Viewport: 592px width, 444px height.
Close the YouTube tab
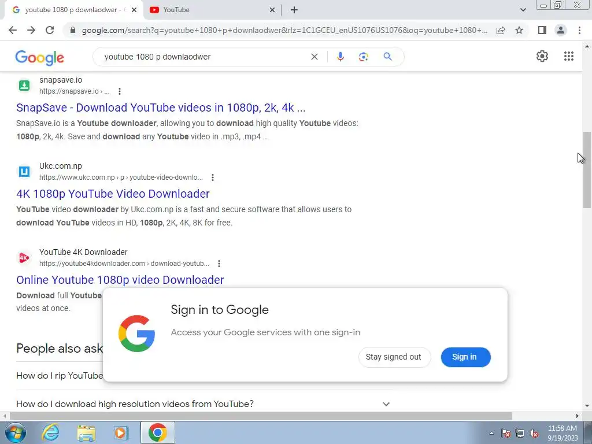coord(272,10)
